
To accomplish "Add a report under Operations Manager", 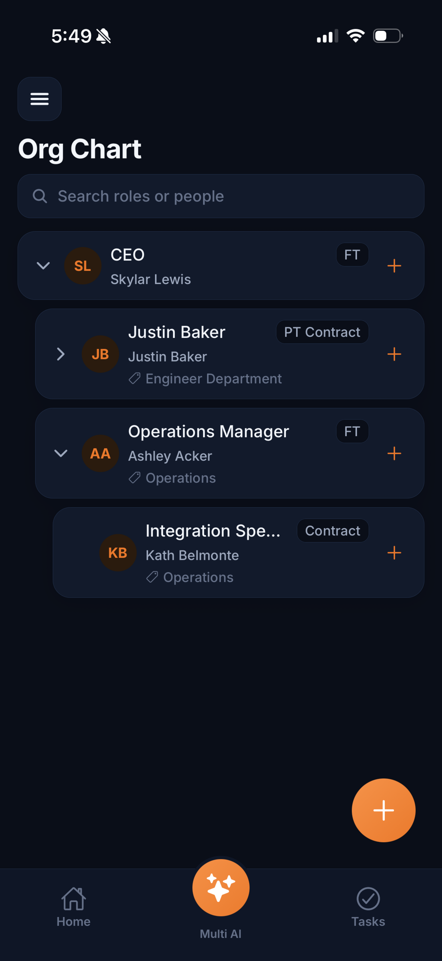I will click(394, 453).
